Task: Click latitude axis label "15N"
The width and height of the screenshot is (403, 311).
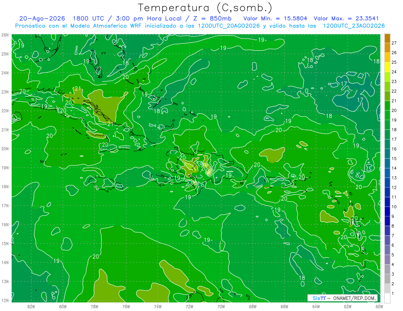Action: (5, 244)
